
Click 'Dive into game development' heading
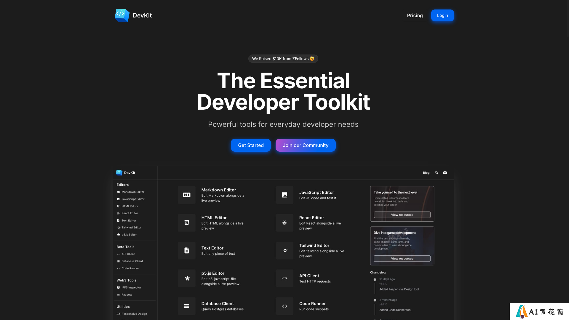pos(394,233)
